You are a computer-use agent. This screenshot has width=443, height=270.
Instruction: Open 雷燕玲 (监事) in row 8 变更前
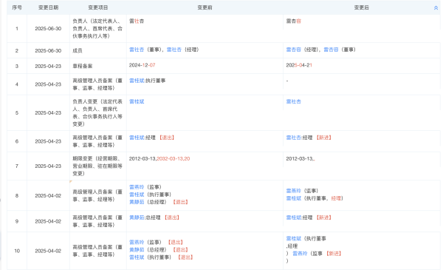click(x=137, y=187)
